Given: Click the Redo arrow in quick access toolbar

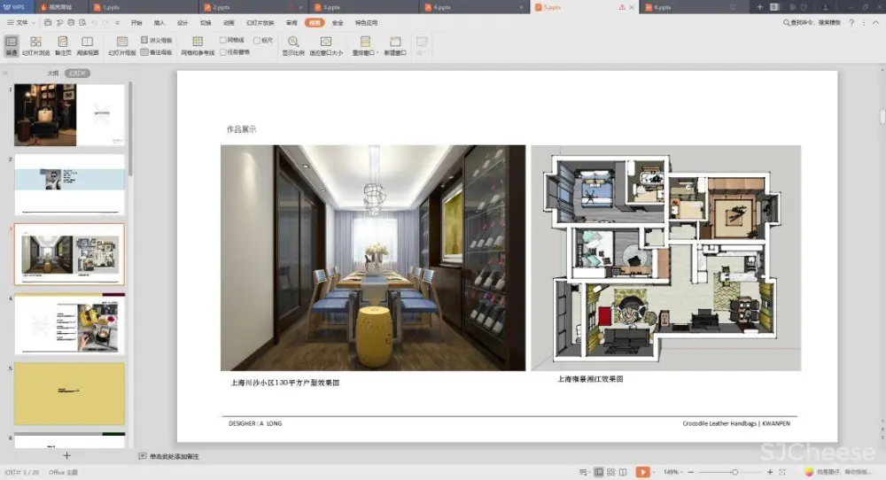Looking at the screenshot, I should (105, 23).
